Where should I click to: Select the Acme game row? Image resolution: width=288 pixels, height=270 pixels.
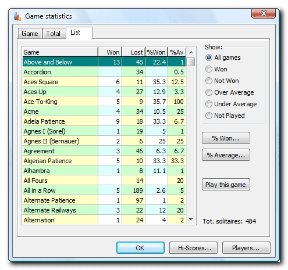104,111
